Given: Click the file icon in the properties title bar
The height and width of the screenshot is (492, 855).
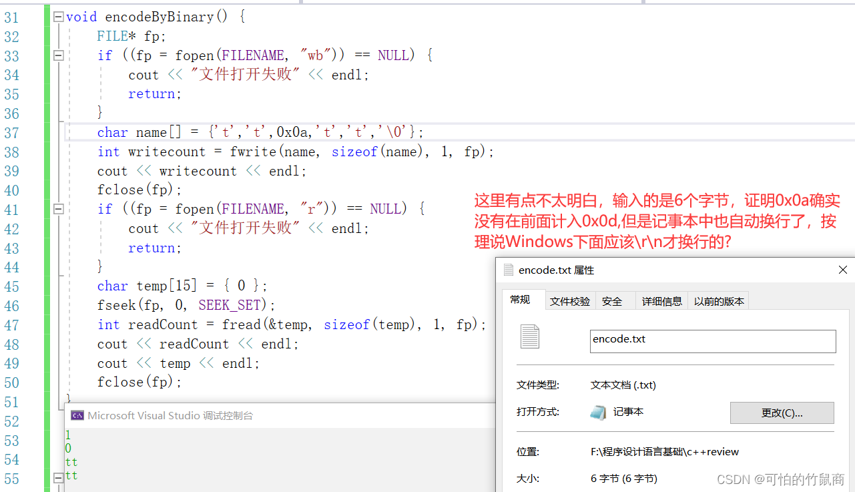Looking at the screenshot, I should pos(509,270).
